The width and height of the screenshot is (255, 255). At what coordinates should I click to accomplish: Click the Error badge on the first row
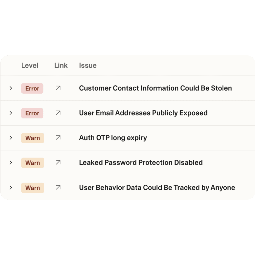pos(32,88)
